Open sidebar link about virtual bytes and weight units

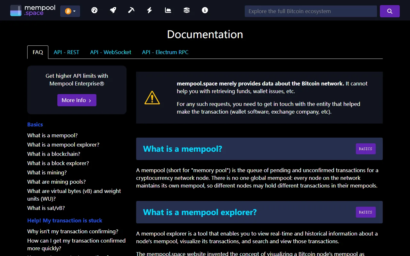(74, 195)
